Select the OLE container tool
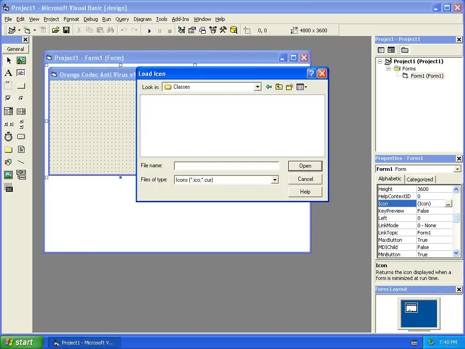465x349 pixels. [9, 188]
